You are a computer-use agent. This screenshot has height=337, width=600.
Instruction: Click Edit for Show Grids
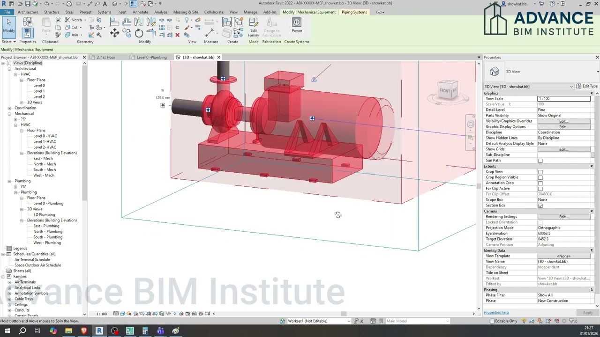coord(563,149)
